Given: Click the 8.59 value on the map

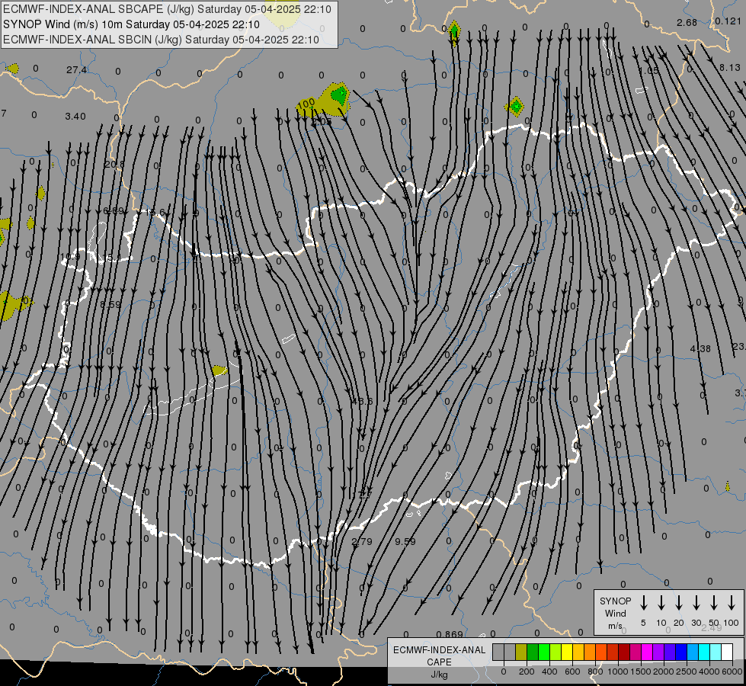Looking at the screenshot, I should 110,304.
